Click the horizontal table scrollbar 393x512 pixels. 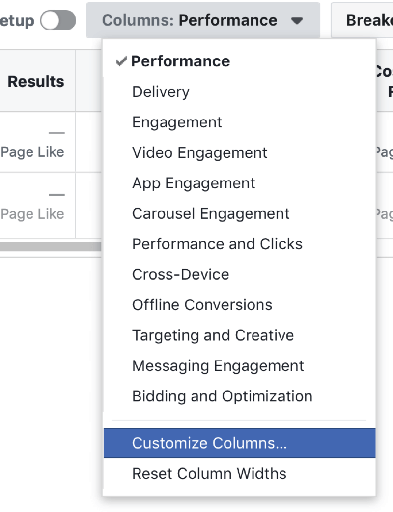pyautogui.click(x=51, y=247)
